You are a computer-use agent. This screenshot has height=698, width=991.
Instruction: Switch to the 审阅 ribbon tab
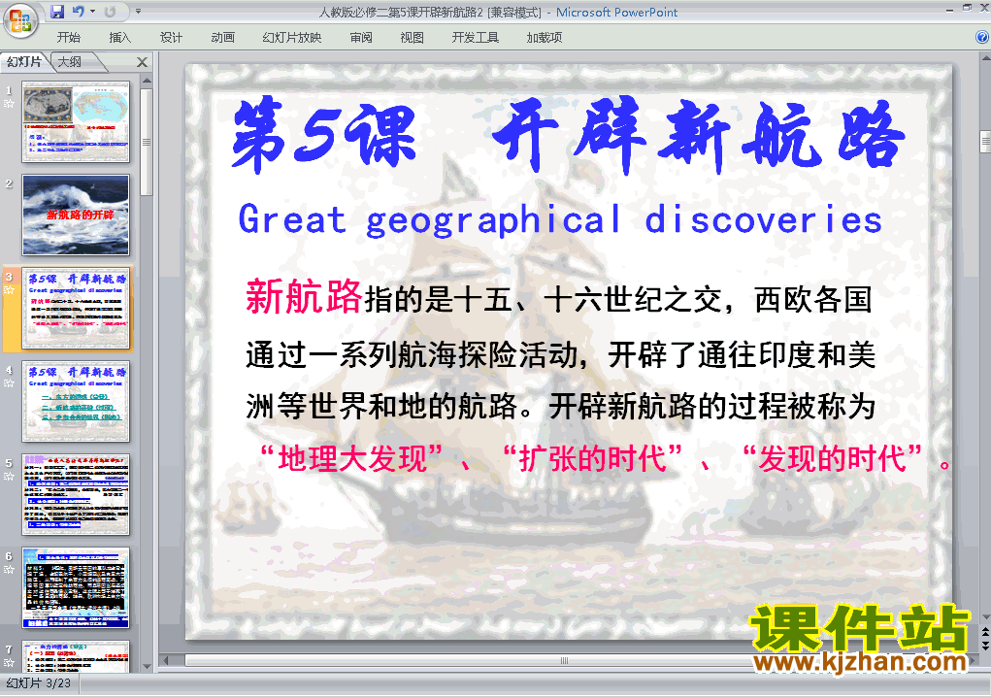pos(361,37)
